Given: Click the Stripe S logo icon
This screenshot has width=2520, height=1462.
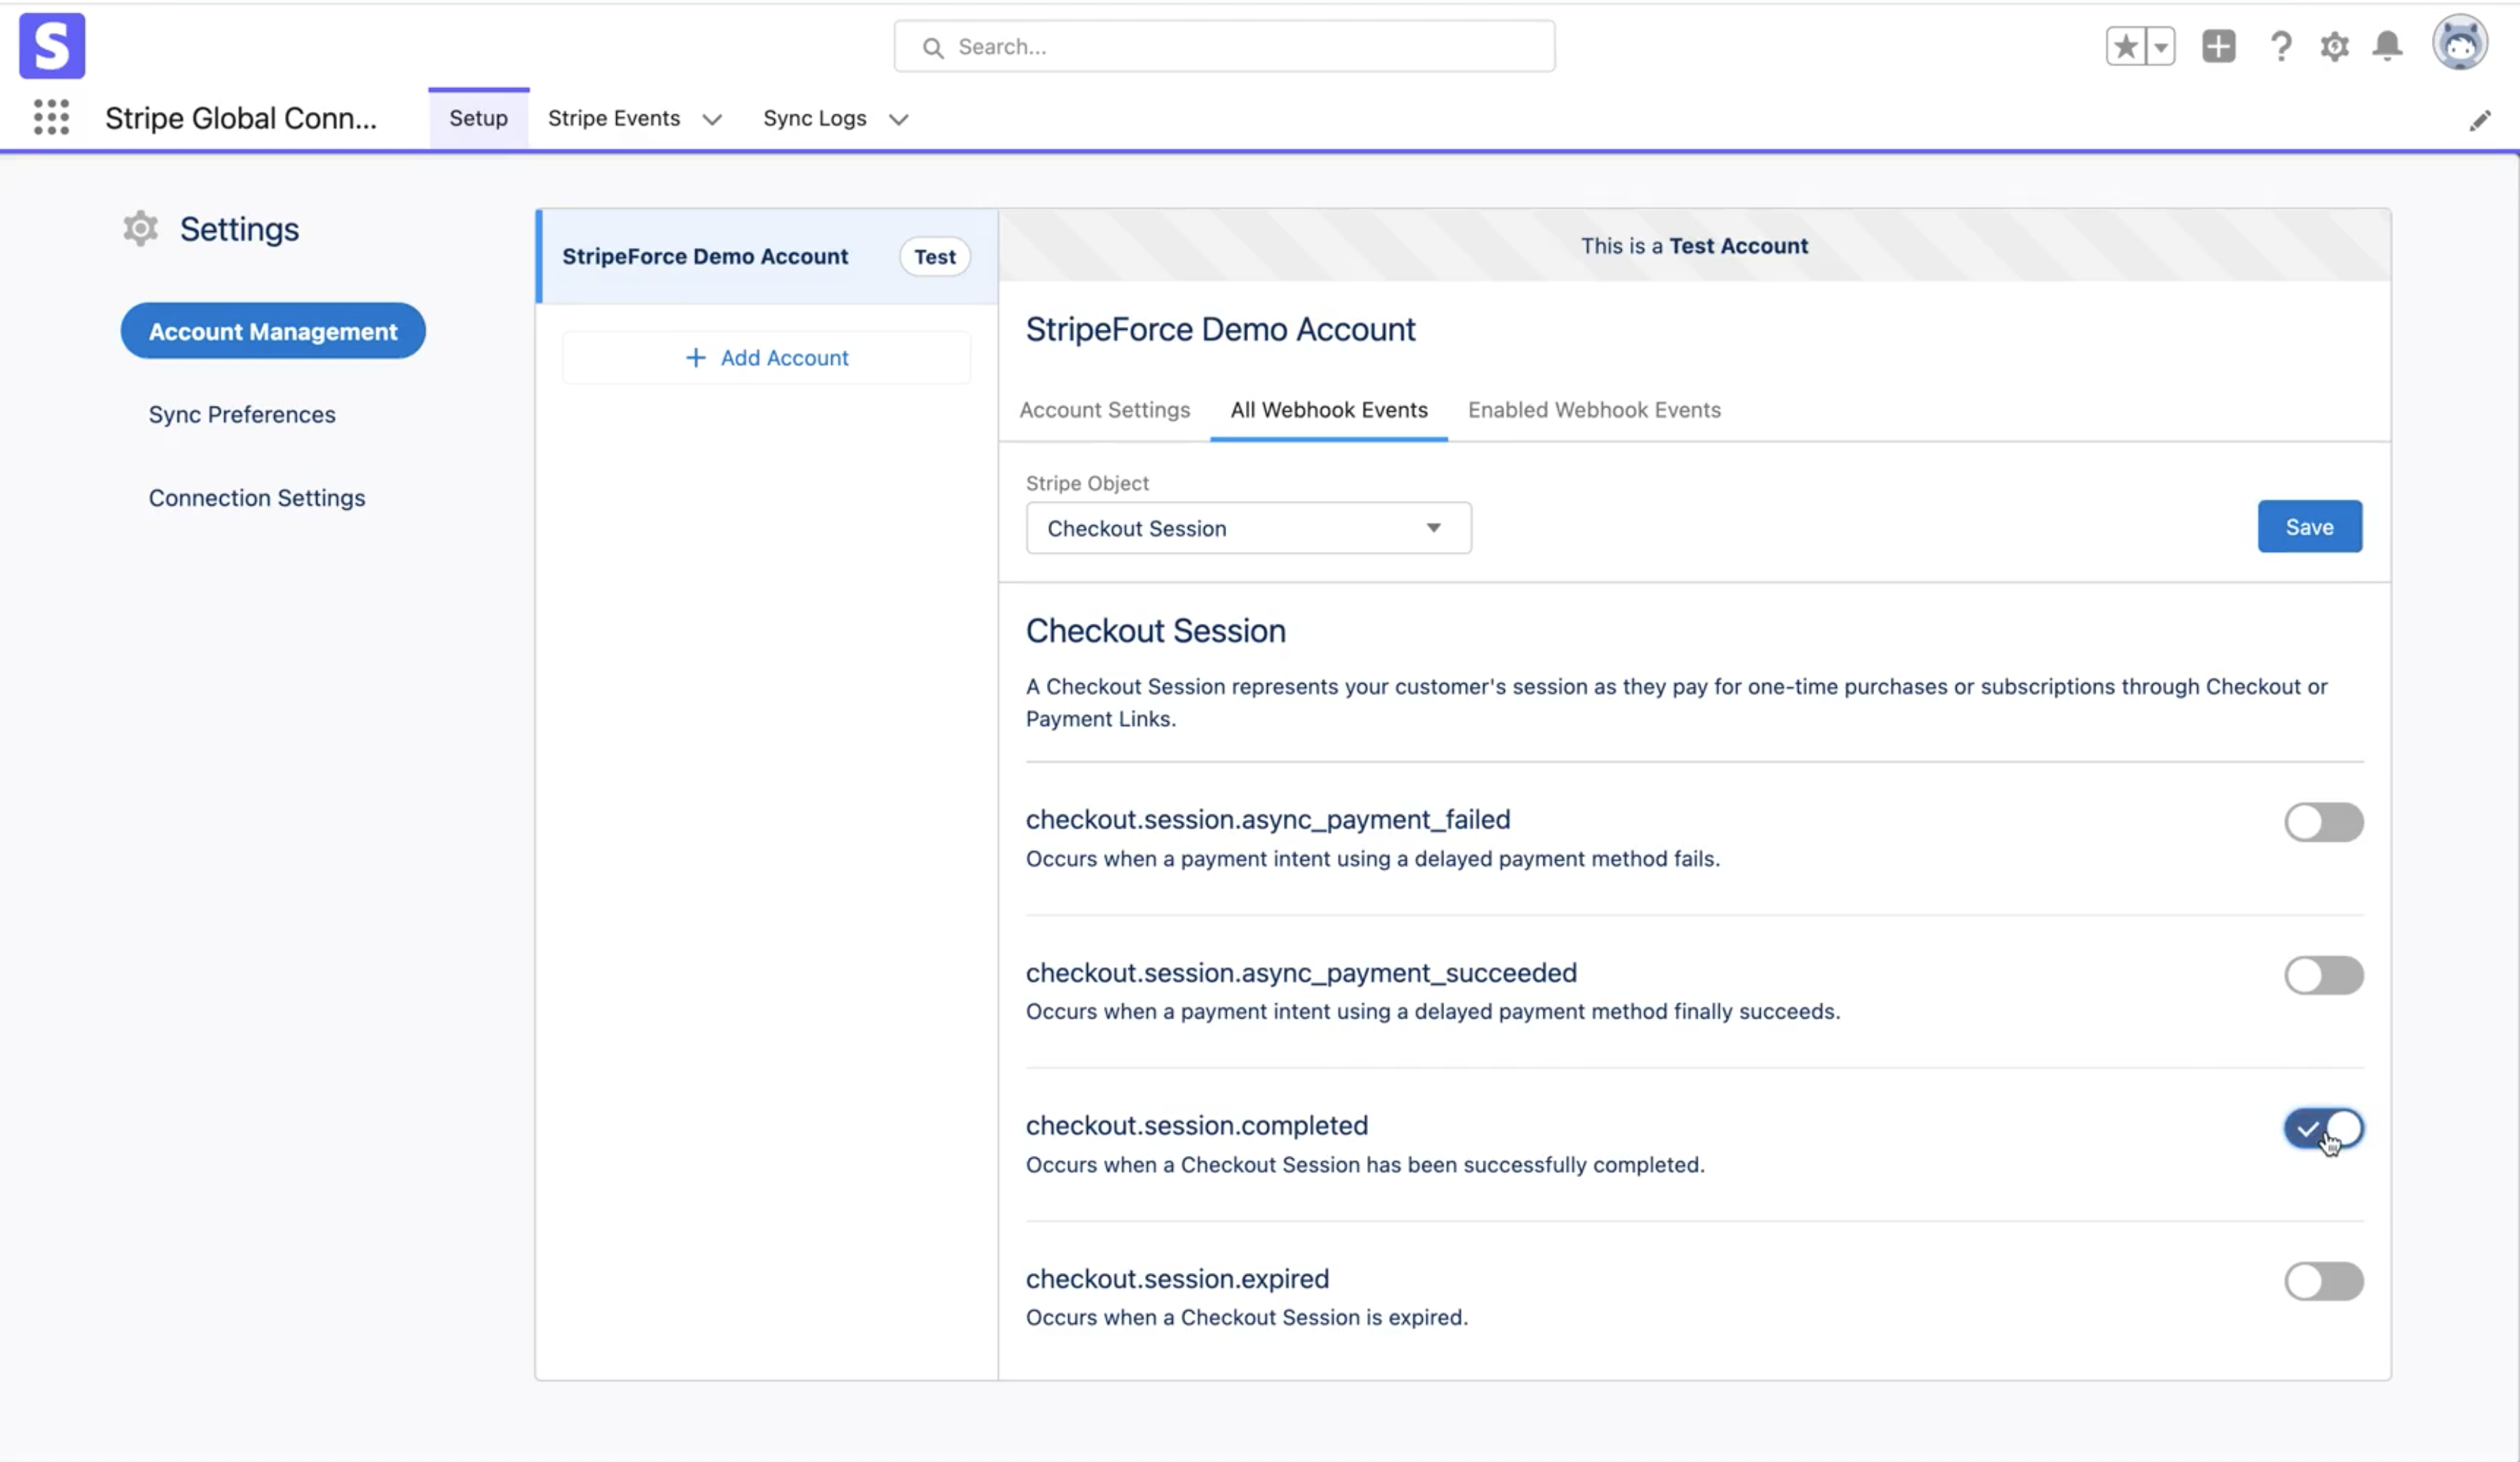Looking at the screenshot, I should pos(52,46).
